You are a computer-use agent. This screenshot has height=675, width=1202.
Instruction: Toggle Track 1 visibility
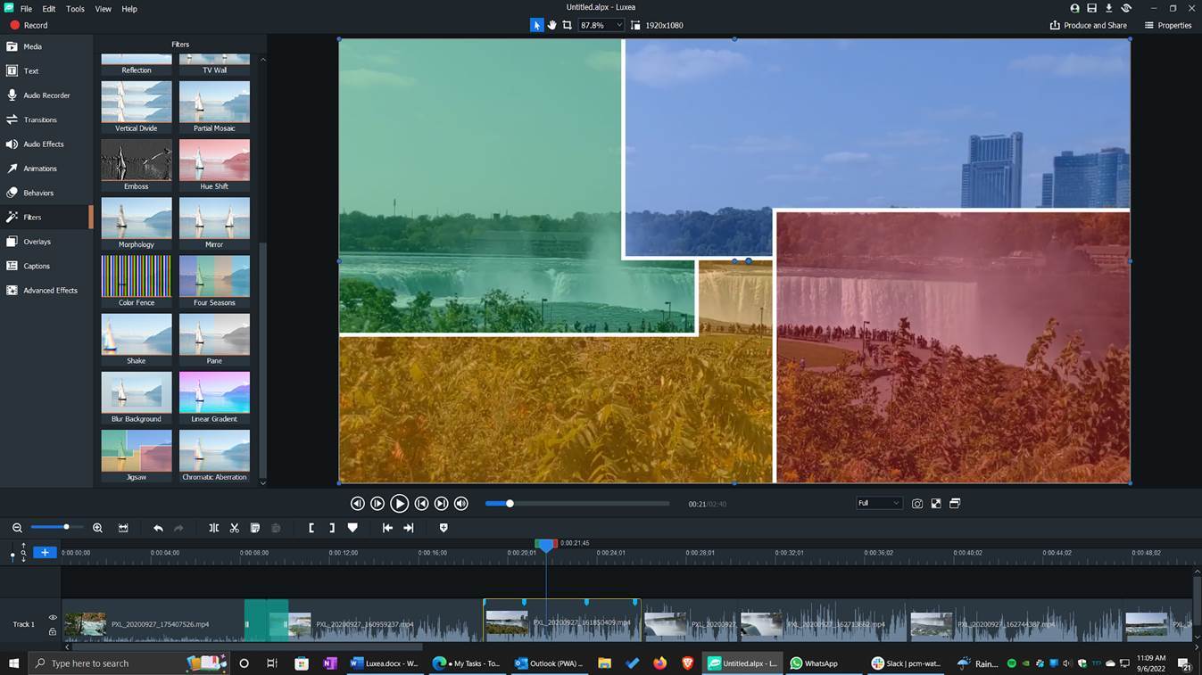click(53, 616)
